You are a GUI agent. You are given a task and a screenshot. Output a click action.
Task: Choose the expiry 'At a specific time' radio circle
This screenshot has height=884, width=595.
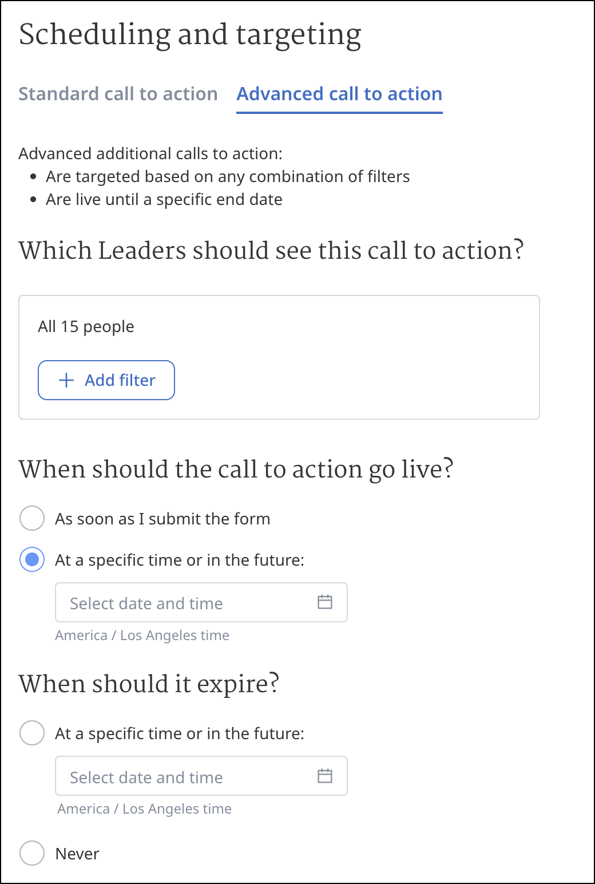(32, 733)
